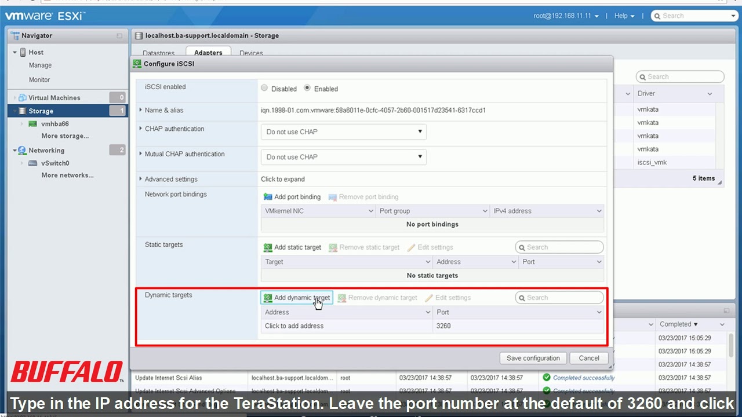Open the static targets Address column dropdown

click(x=514, y=262)
